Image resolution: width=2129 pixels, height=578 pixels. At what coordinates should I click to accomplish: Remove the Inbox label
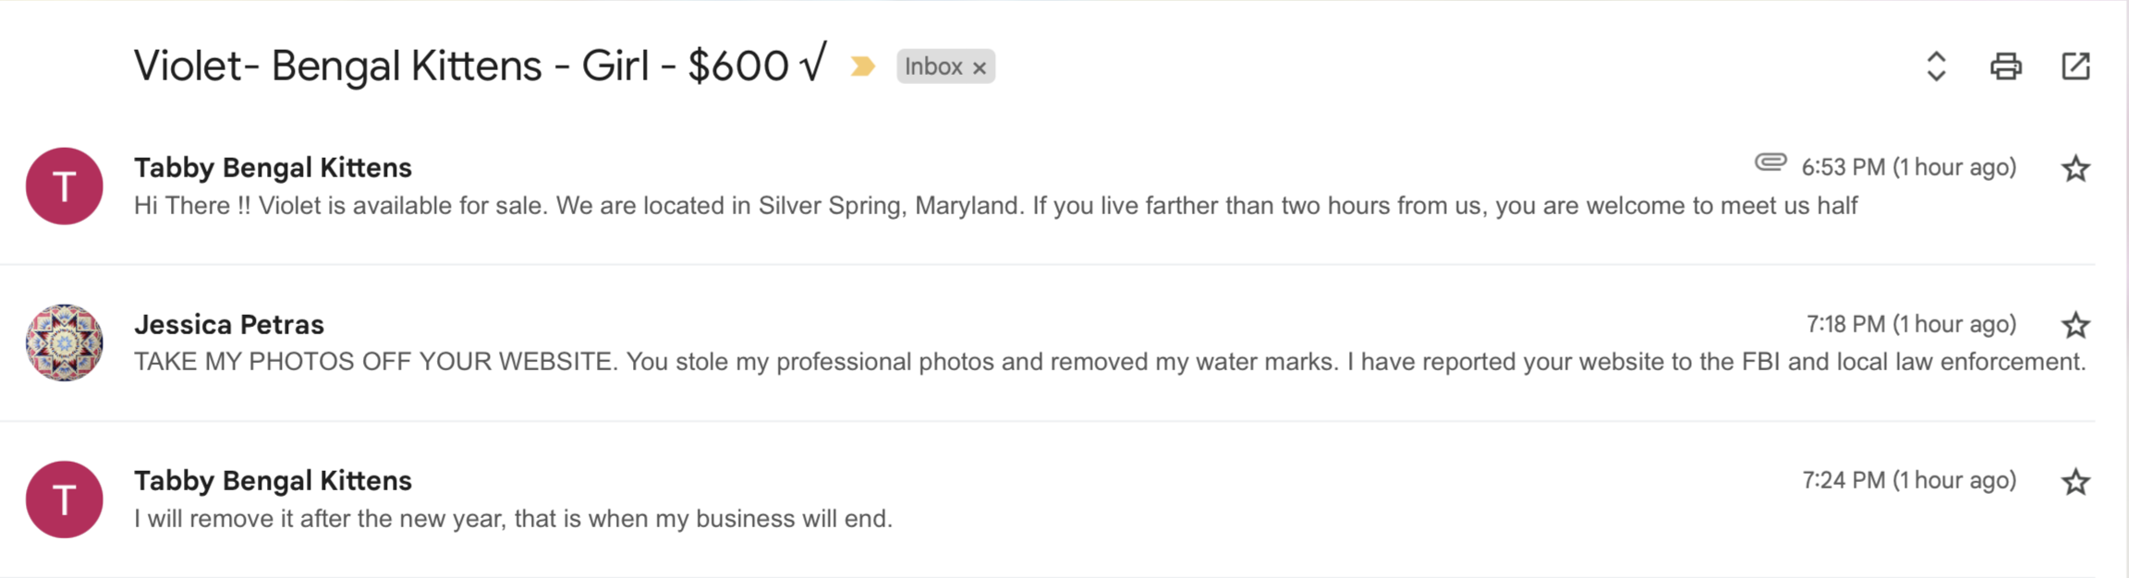979,67
